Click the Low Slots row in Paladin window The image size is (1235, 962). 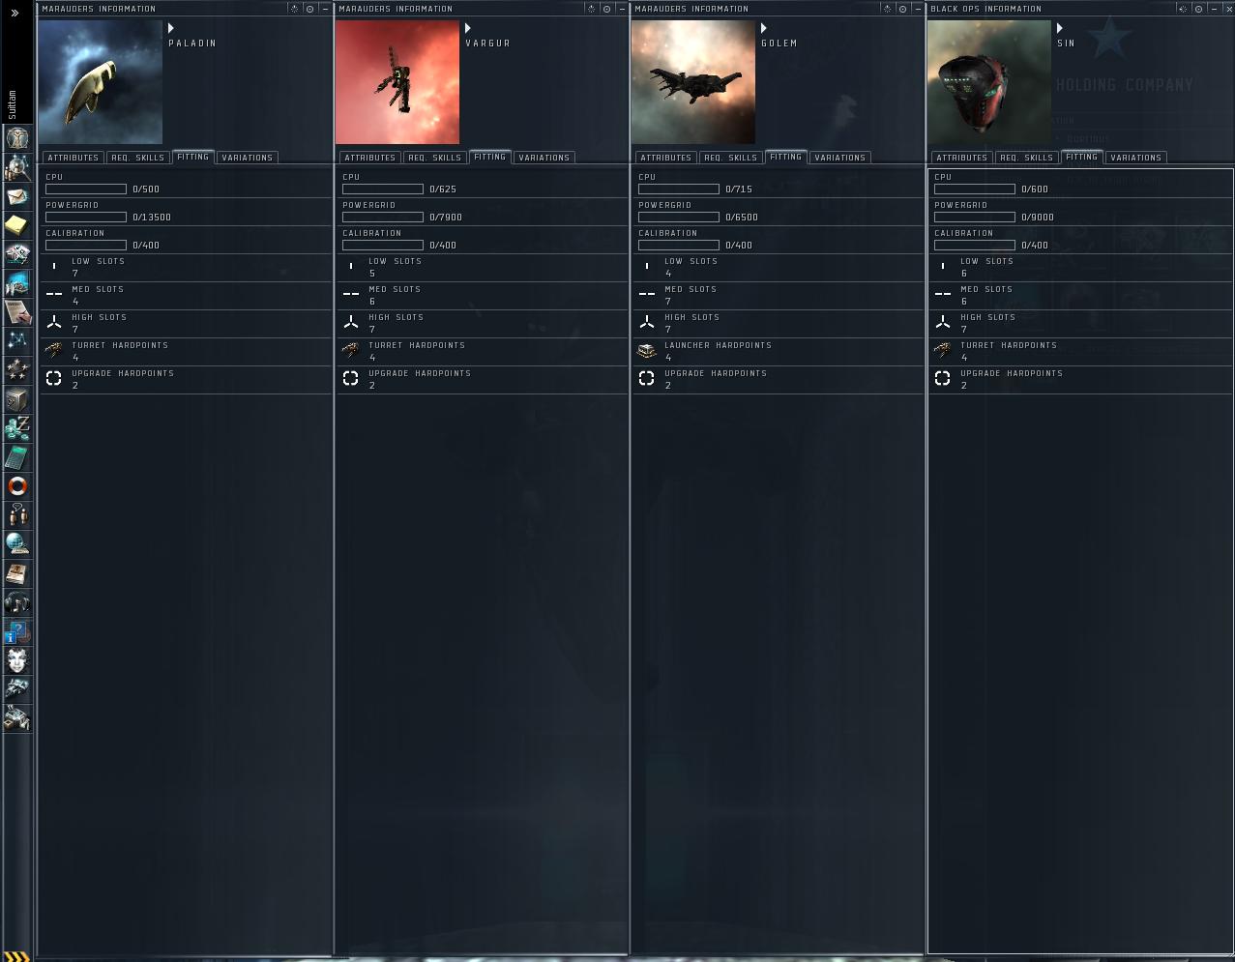click(x=187, y=268)
